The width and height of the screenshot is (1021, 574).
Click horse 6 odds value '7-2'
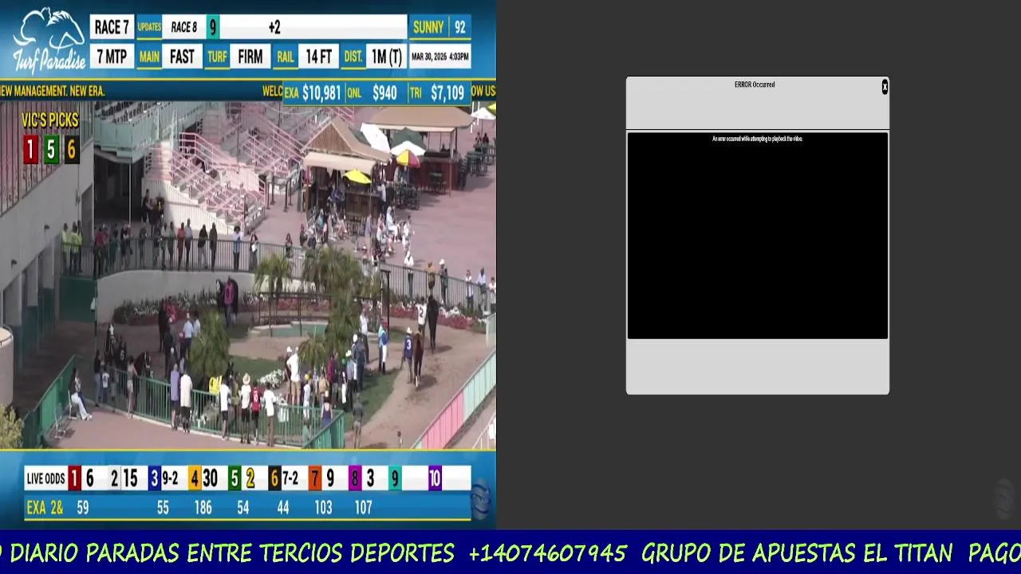point(290,478)
